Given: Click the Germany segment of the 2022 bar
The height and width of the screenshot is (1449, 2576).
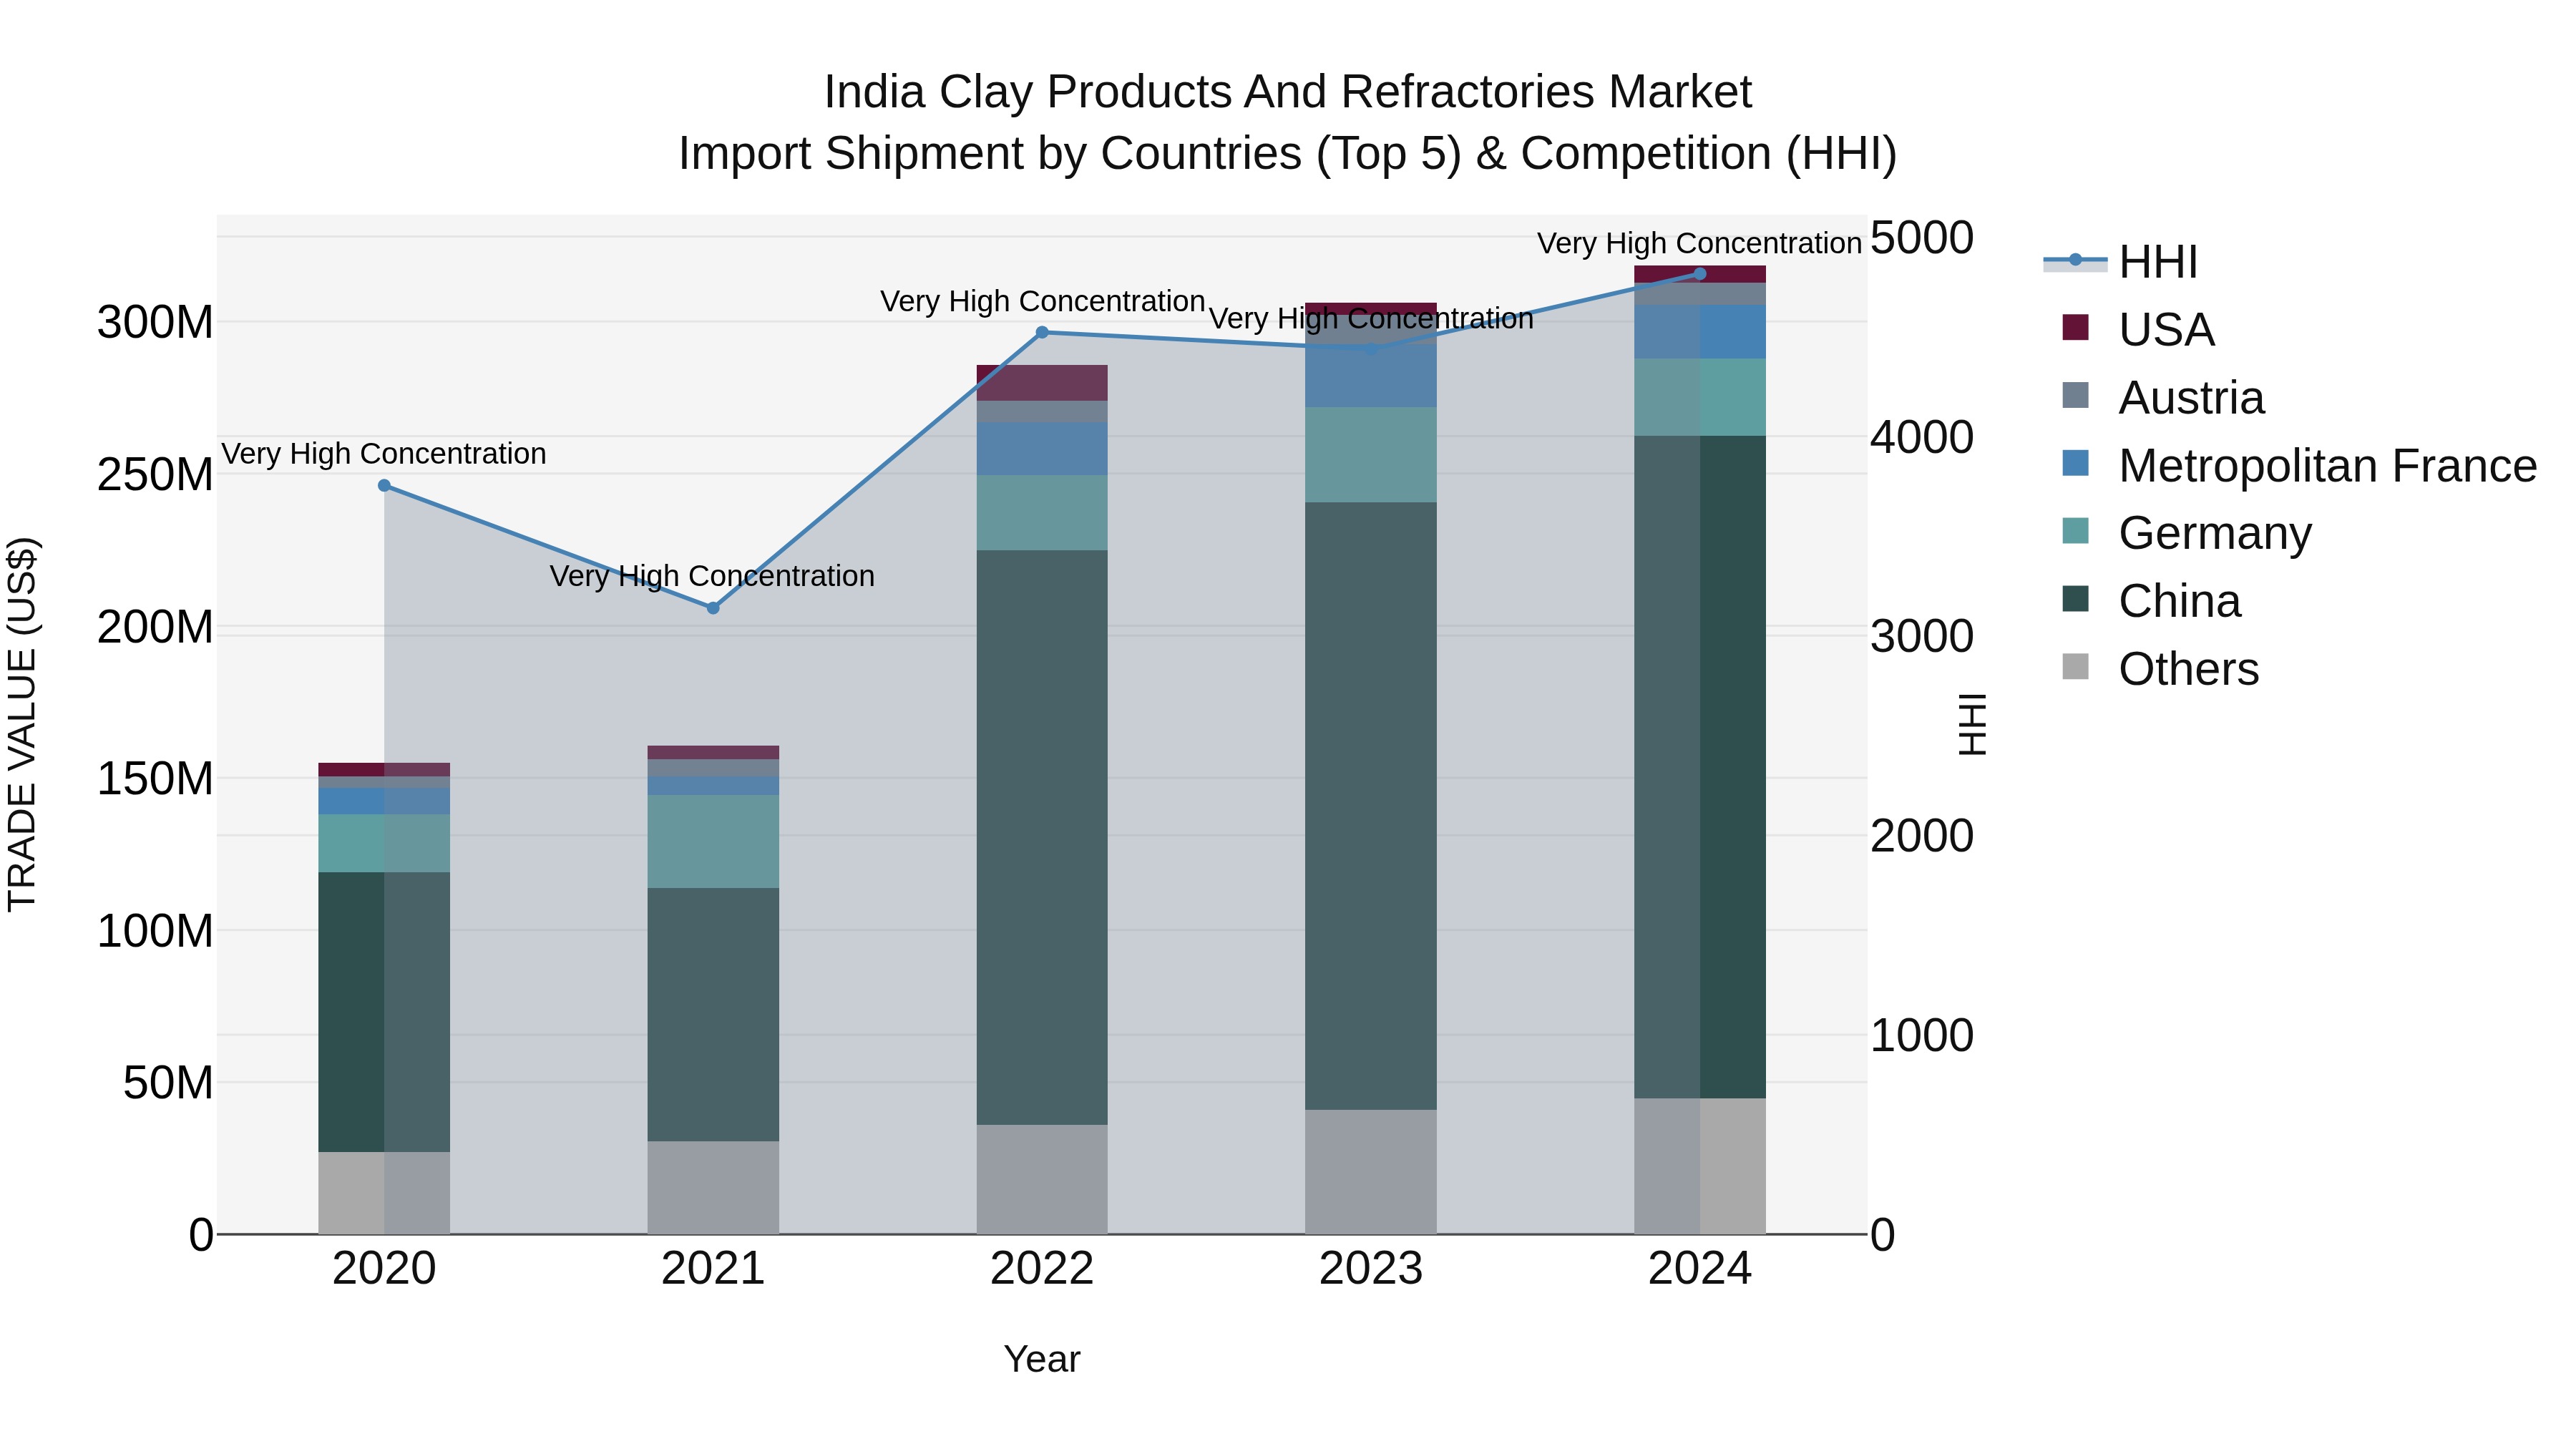Looking at the screenshot, I should 1042,513.
